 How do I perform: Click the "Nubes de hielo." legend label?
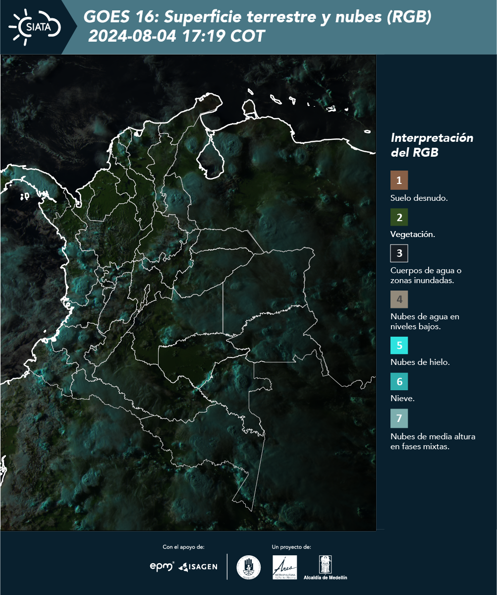pos(420,362)
